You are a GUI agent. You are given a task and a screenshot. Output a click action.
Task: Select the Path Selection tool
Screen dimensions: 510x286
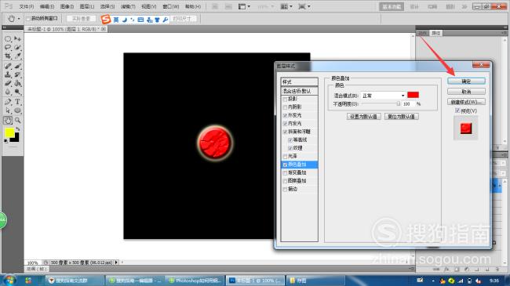[8, 110]
